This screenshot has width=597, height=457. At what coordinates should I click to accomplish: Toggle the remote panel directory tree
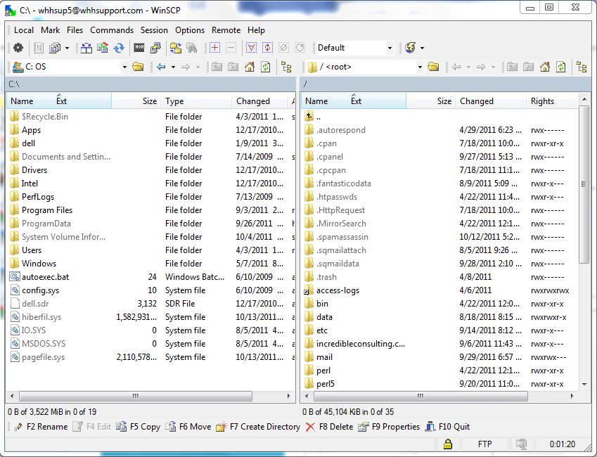tap(582, 67)
